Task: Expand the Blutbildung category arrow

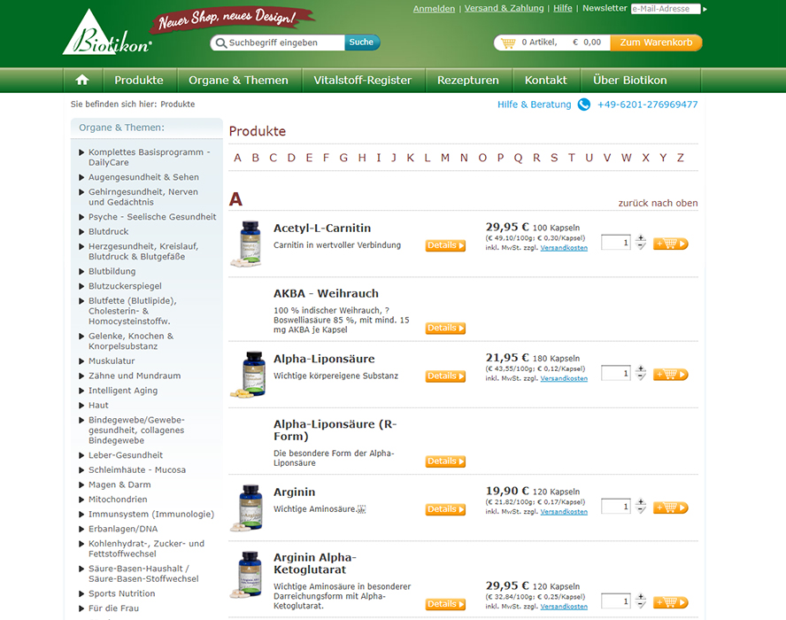Action: (x=81, y=271)
